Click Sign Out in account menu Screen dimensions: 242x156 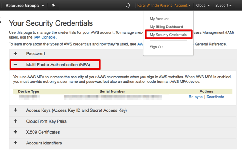156,47
